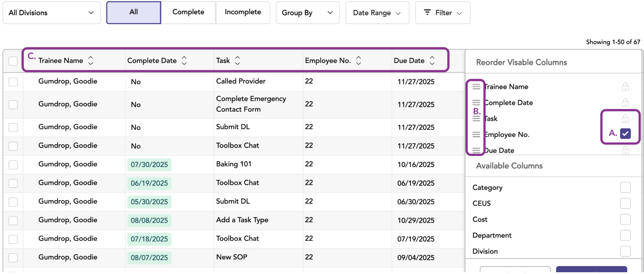Click the 07/30/2025 complete date badge

pos(149,165)
